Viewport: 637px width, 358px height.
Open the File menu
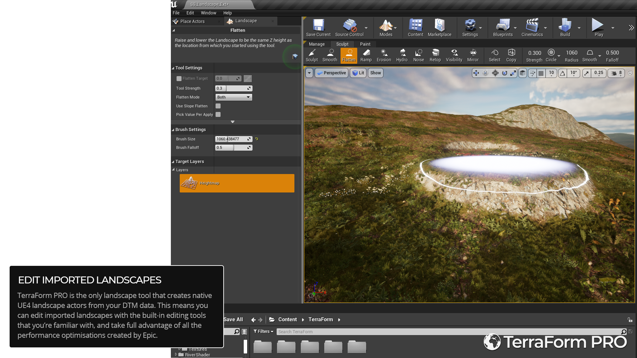[176, 13]
